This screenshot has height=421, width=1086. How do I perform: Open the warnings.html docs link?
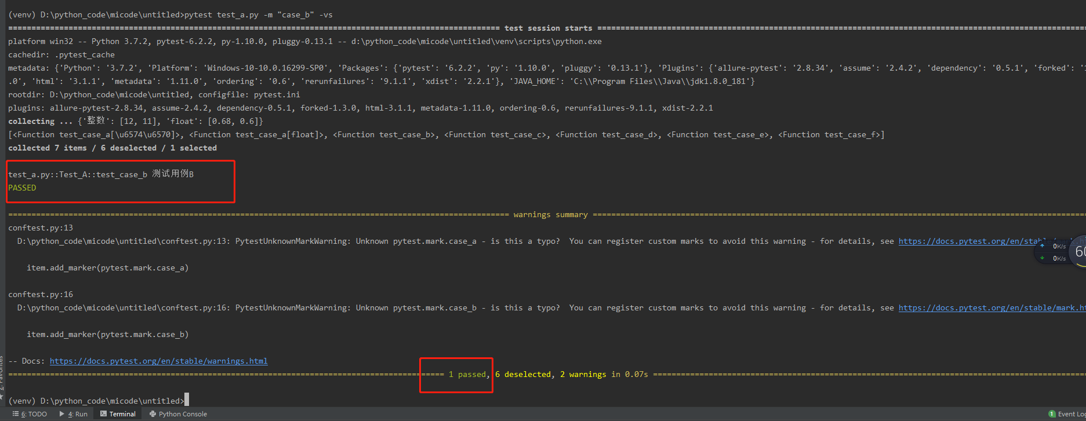coord(158,361)
